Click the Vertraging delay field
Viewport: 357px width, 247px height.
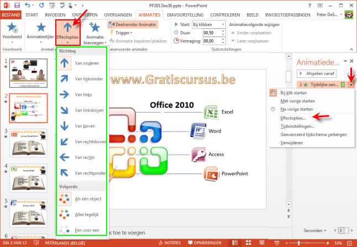point(212,41)
